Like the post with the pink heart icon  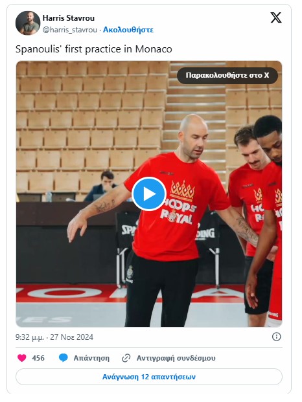pos(22,358)
